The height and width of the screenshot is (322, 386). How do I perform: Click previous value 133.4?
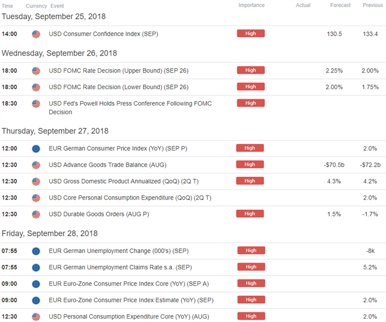click(x=370, y=34)
